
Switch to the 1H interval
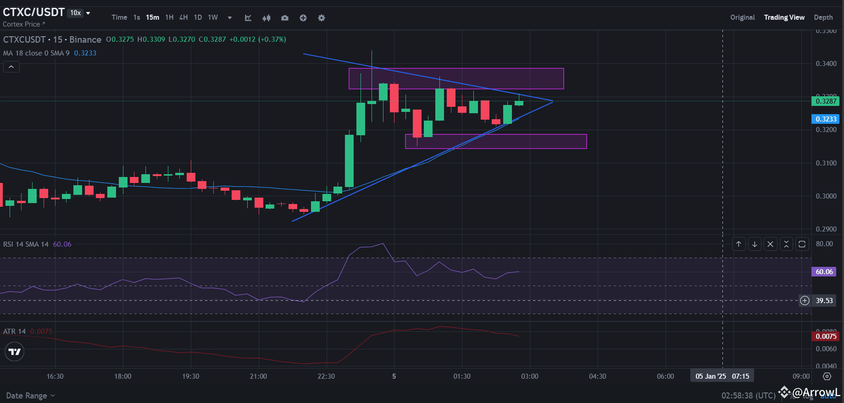[169, 17]
